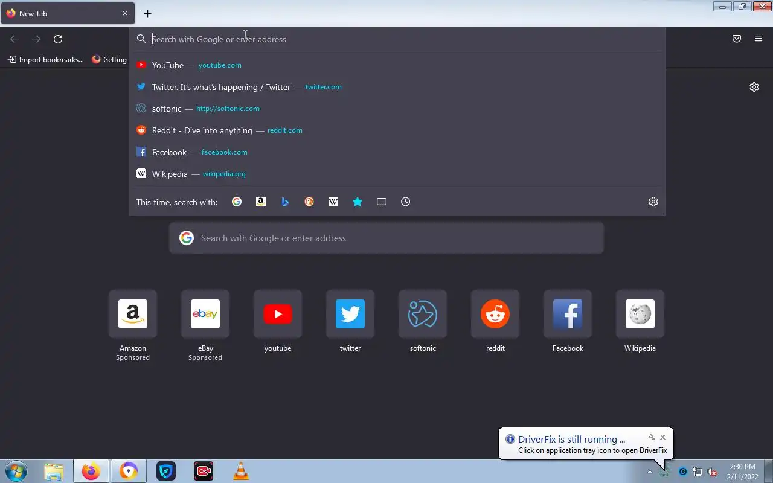
Task: Open a new tab with the plus button
Action: [147, 13]
